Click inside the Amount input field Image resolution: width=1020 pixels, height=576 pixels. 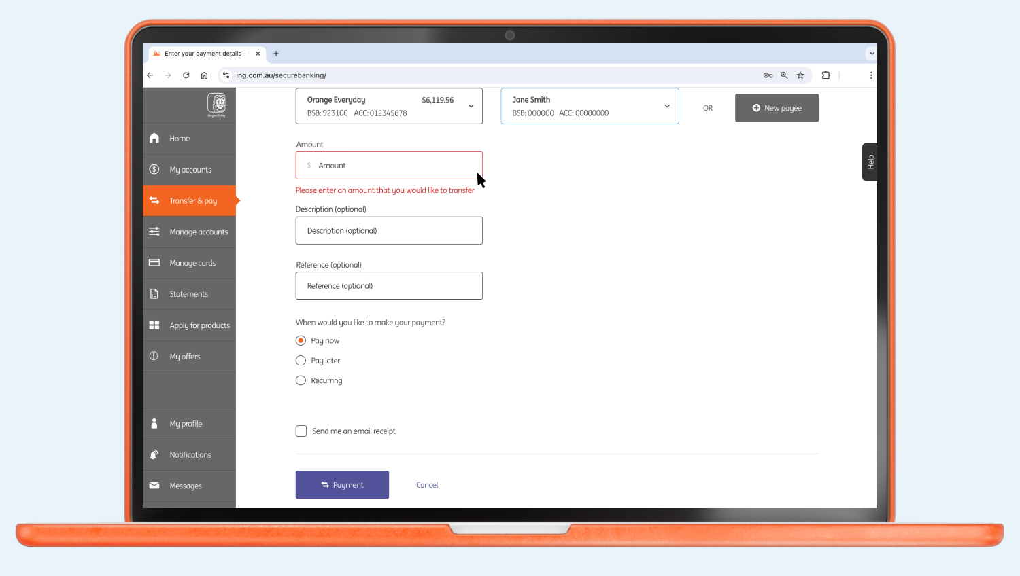coord(389,165)
